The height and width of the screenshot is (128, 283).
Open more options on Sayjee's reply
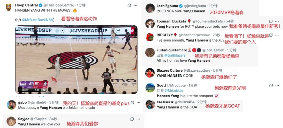click(138, 119)
